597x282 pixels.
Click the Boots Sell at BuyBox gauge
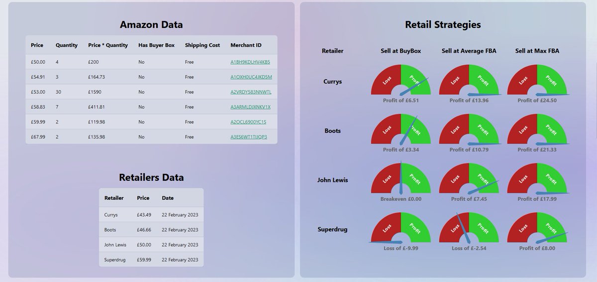coord(401,129)
